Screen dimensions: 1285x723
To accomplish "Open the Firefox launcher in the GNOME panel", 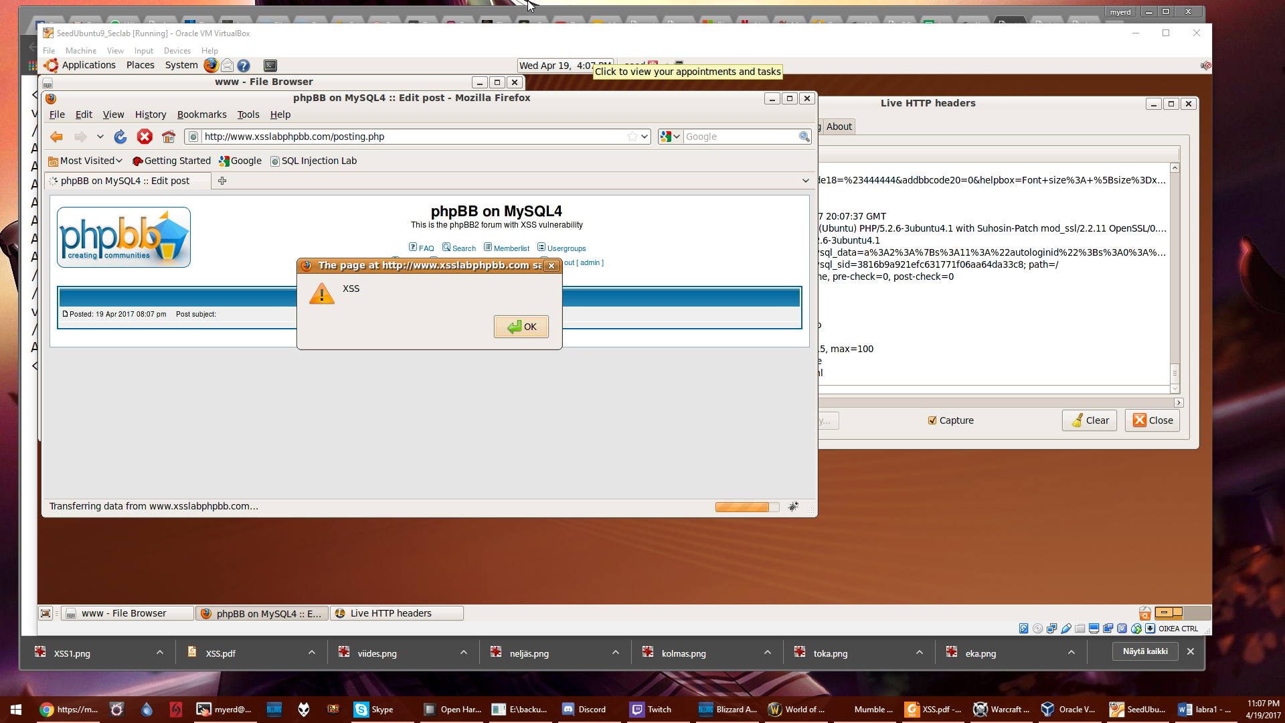I will point(211,66).
